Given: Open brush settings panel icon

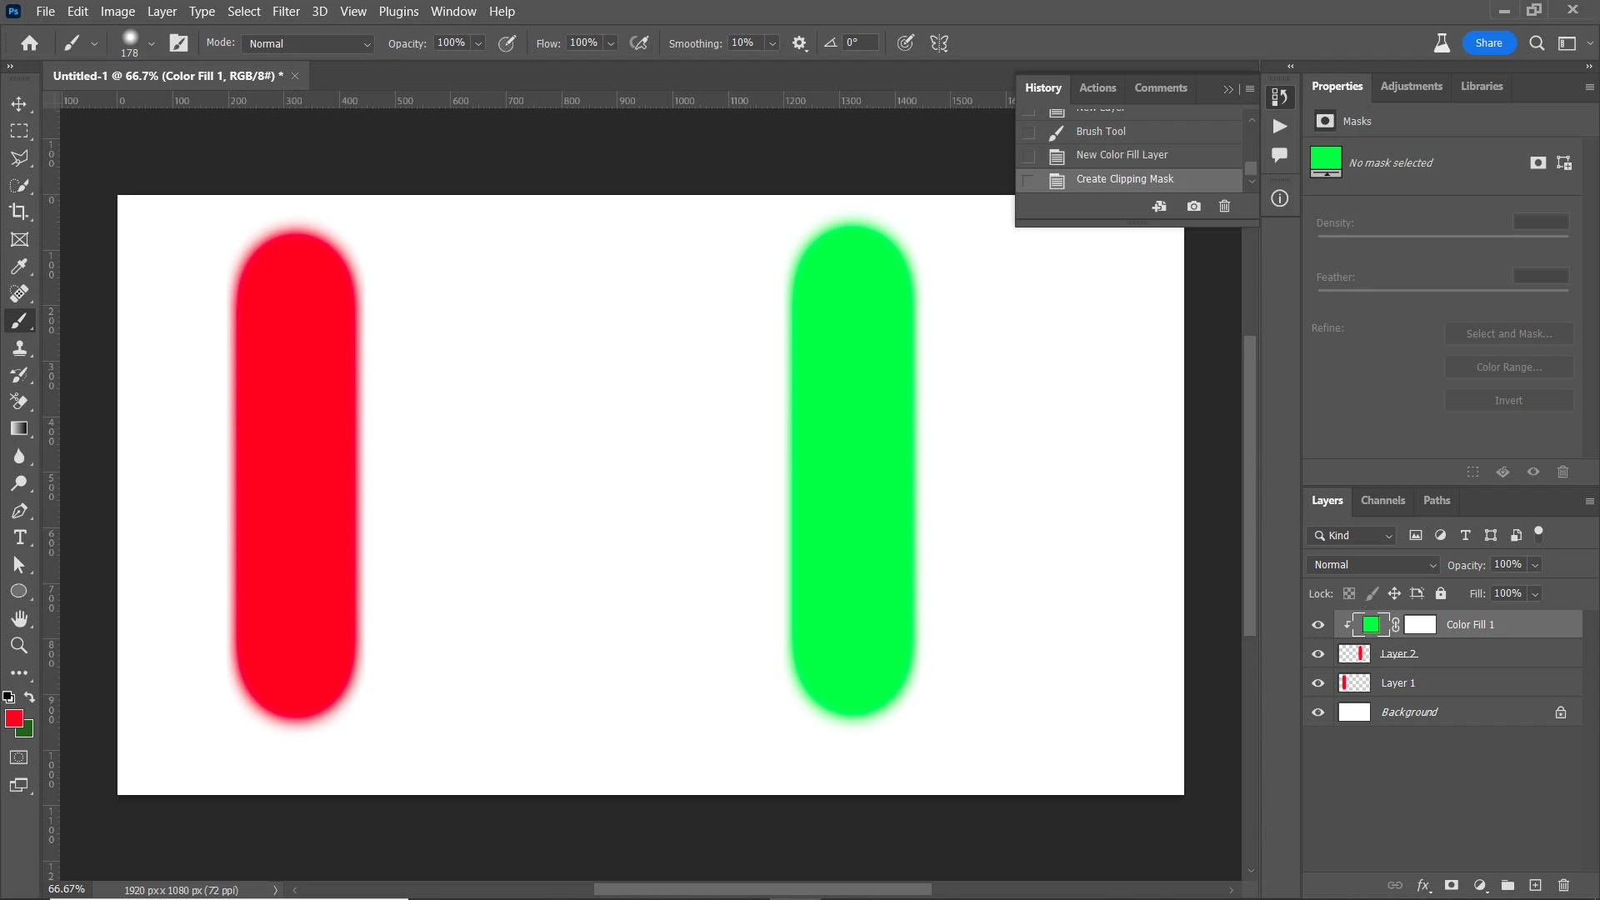Looking at the screenshot, I should tap(178, 43).
